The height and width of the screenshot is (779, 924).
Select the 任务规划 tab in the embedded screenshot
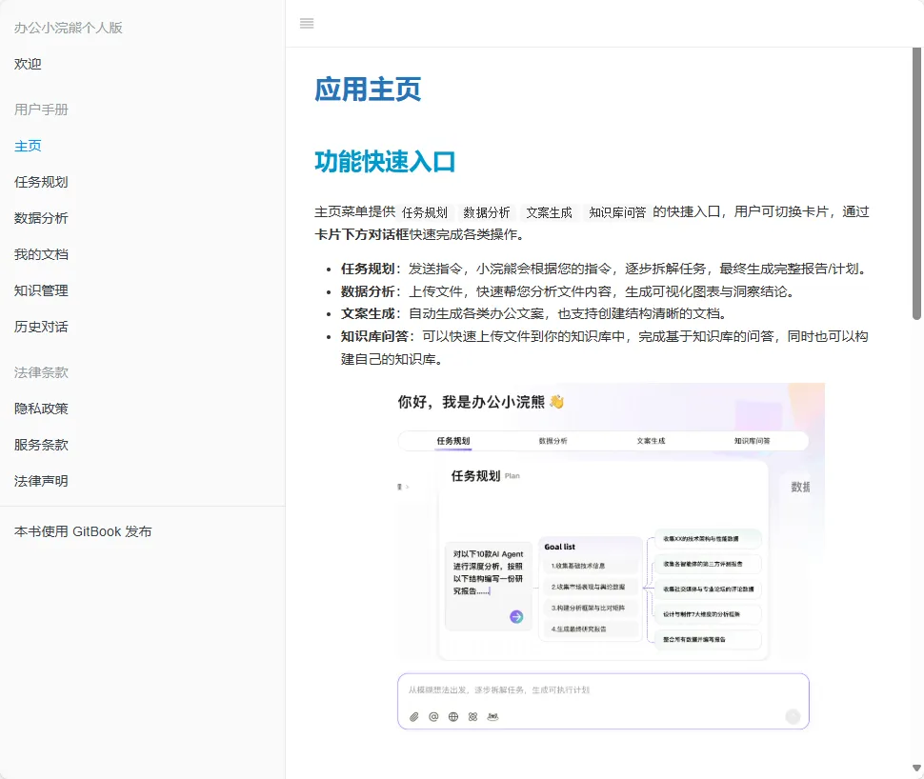[x=453, y=441]
